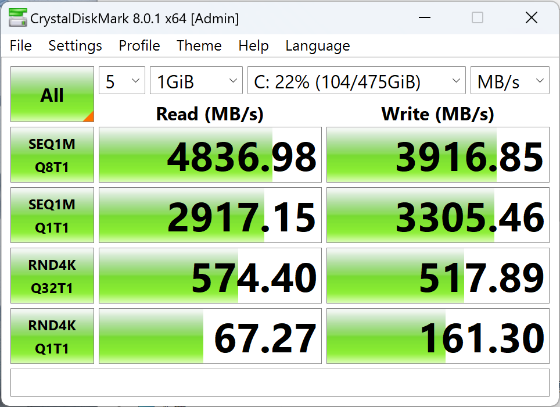
Task: Click the SEQ1M Q8T1 write result 3916.85
Action: 438,155
